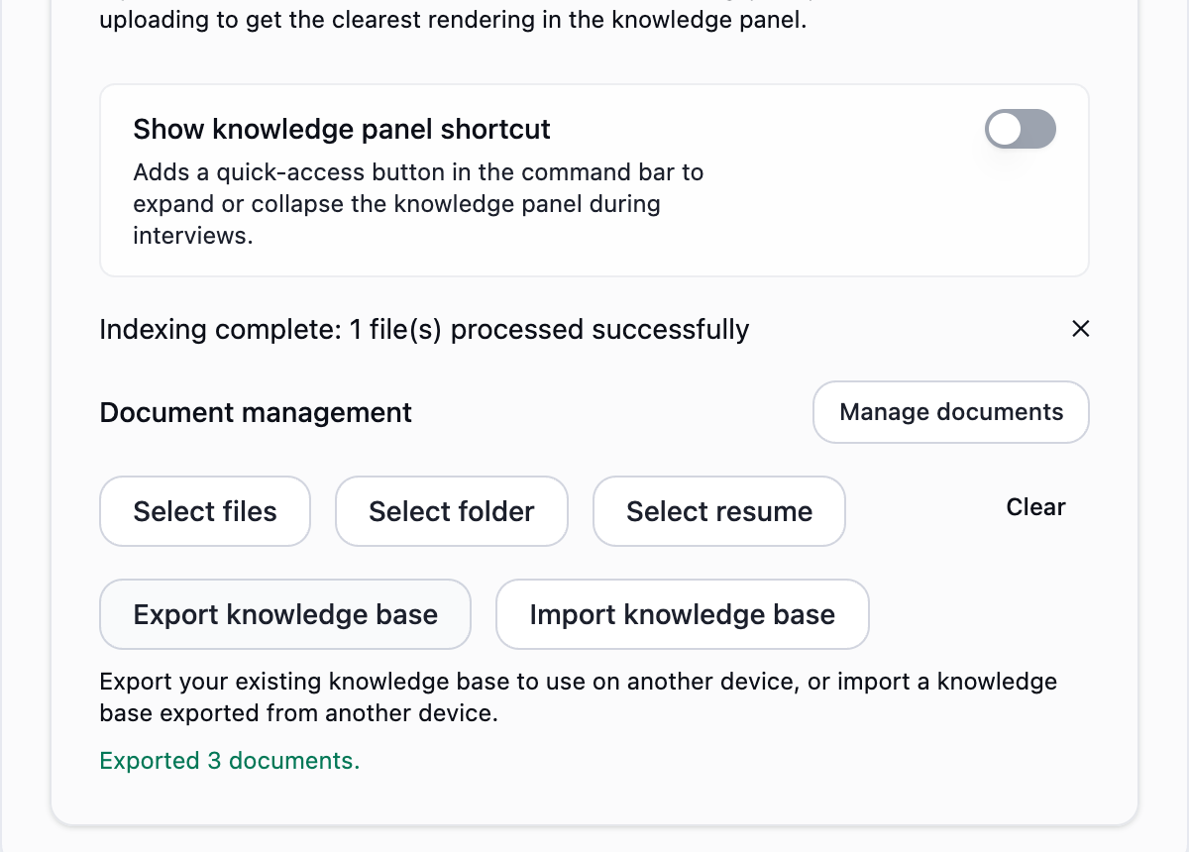Click the Select resume button
The width and height of the screenshot is (1189, 852).
[719, 511]
